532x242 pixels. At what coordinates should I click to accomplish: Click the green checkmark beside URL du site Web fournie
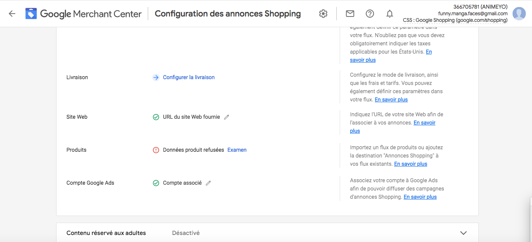(x=156, y=117)
